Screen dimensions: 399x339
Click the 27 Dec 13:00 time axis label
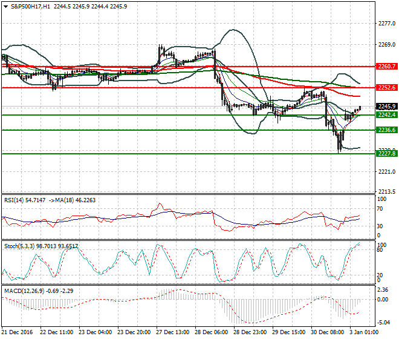click(172, 332)
